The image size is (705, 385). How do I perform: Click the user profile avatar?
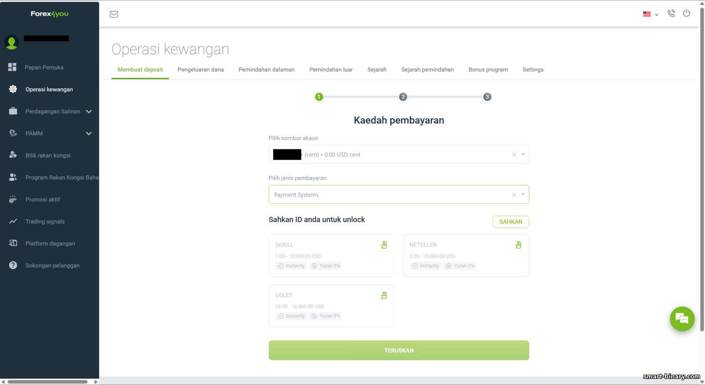pos(11,42)
